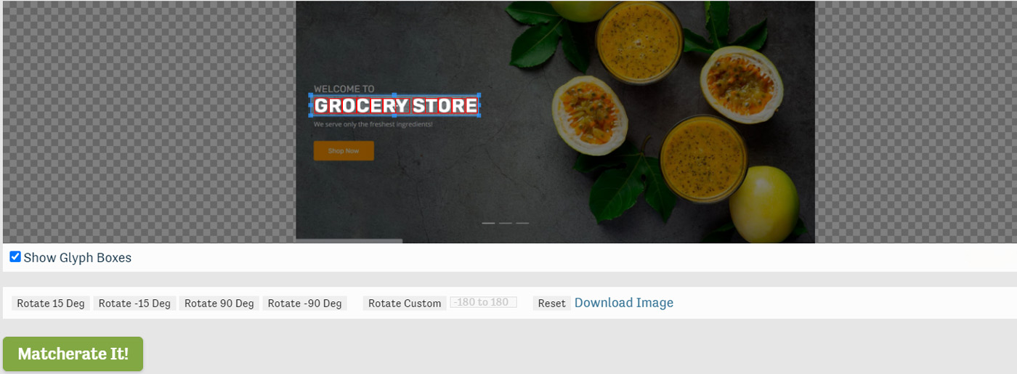Click the bottom-middle crop selection handle
The image size is (1017, 374).
coord(394,115)
